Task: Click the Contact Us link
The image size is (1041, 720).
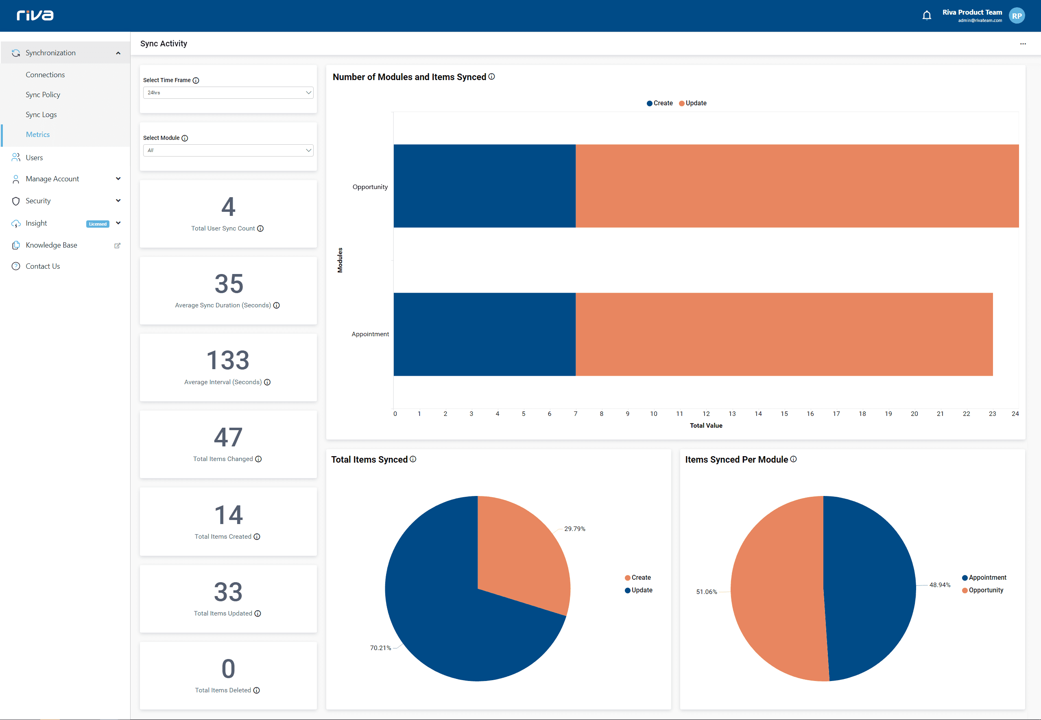Action: click(42, 266)
